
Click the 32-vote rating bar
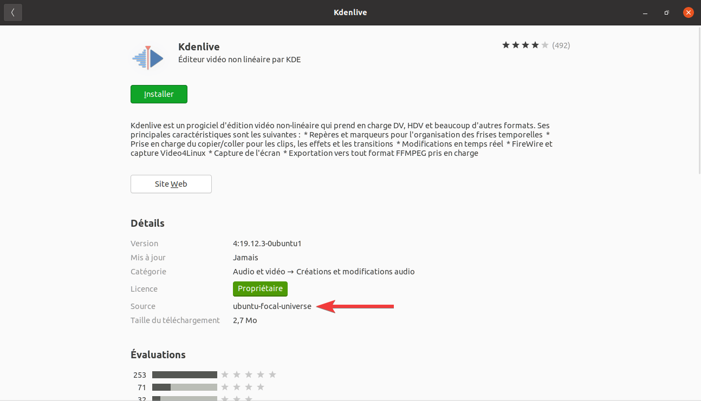(184, 398)
